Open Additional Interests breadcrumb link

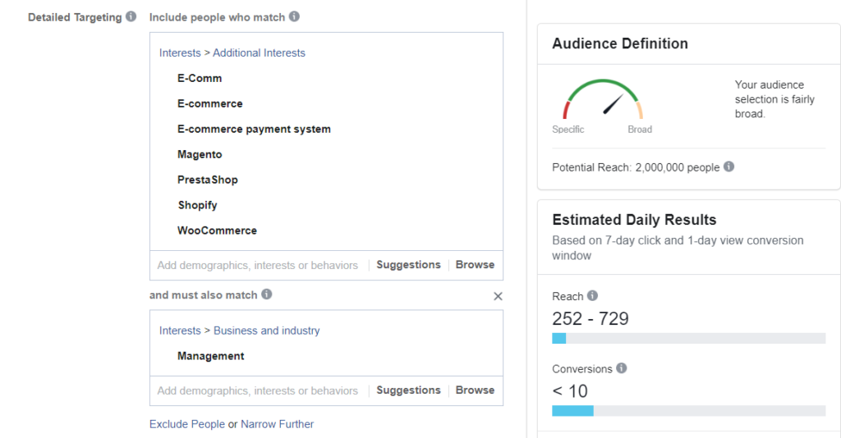[x=259, y=53]
